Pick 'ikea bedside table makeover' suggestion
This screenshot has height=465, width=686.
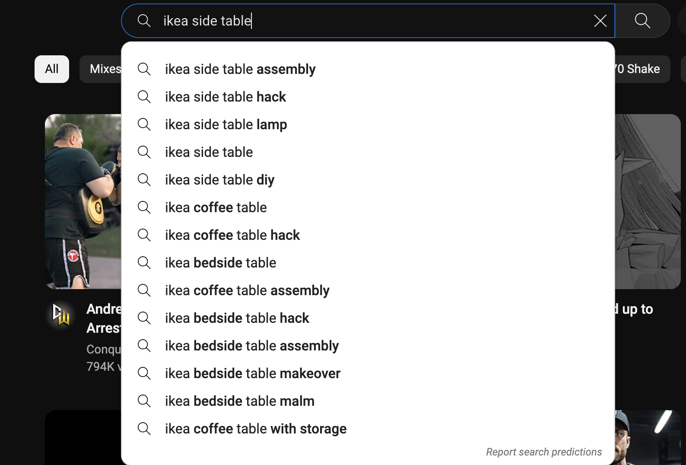[x=253, y=373]
